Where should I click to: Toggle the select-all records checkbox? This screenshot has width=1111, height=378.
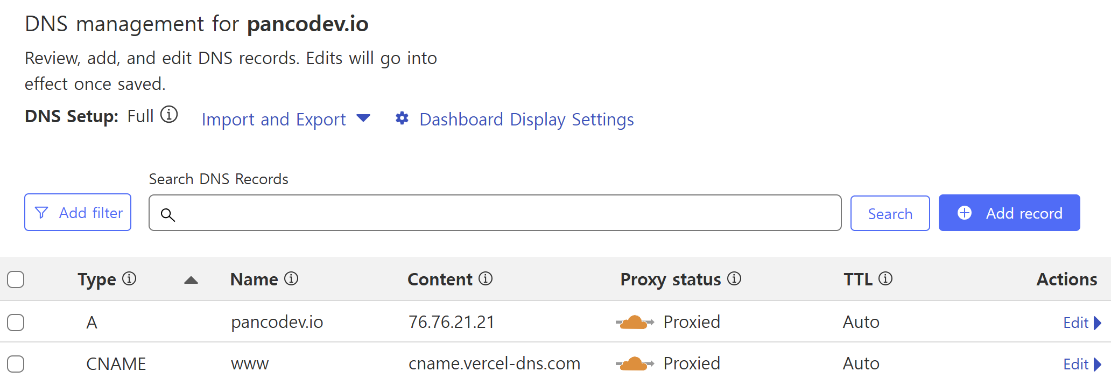(x=16, y=279)
